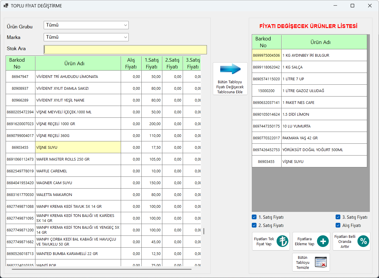Select 1 KG SALÇA in the right list

click(x=324, y=67)
